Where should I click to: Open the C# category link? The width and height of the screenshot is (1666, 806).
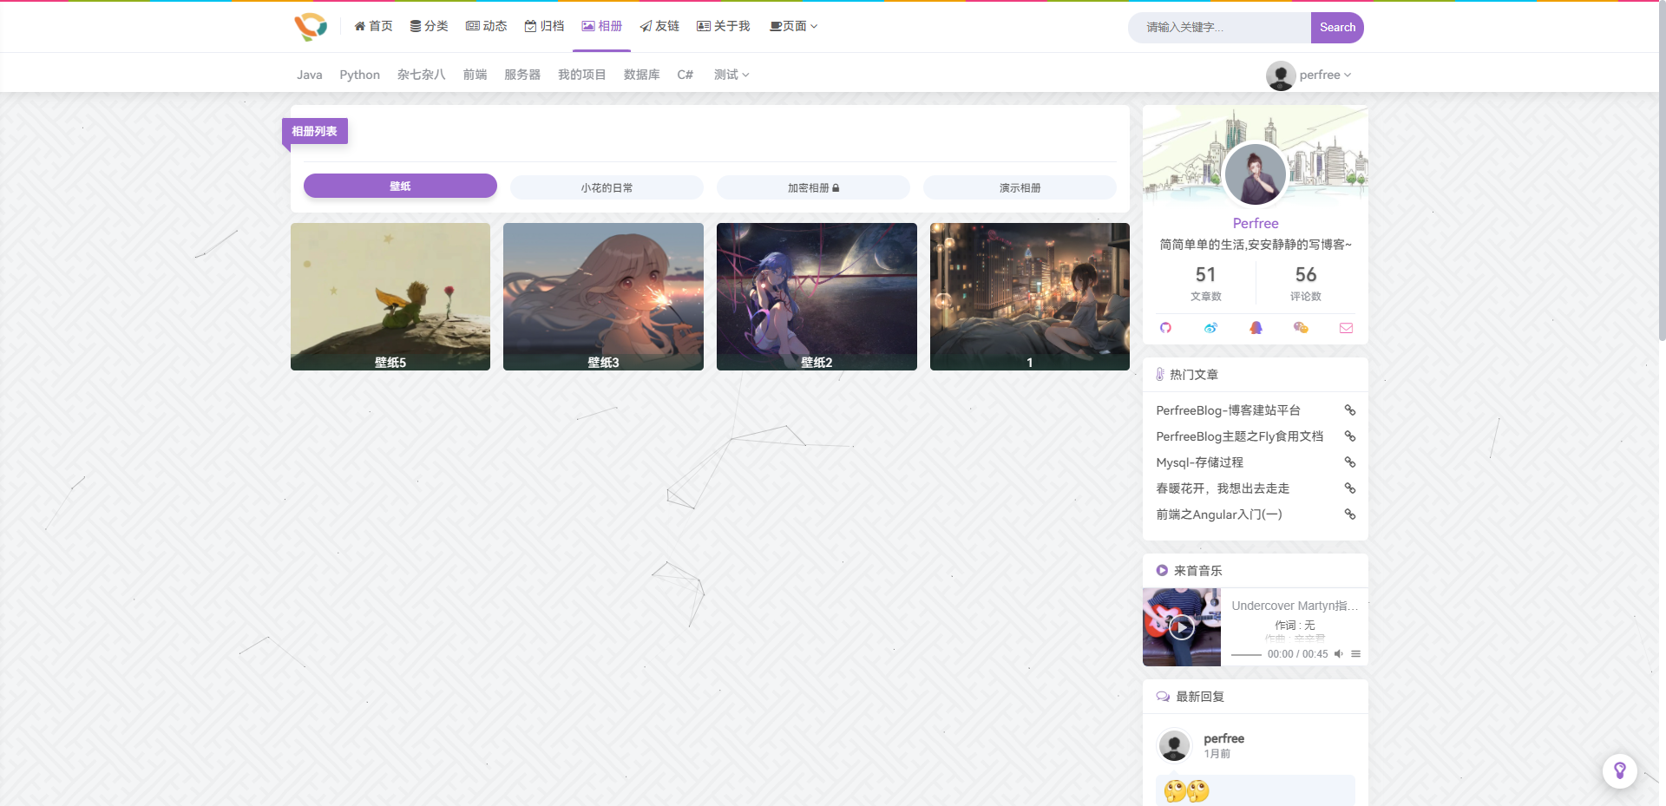(685, 75)
